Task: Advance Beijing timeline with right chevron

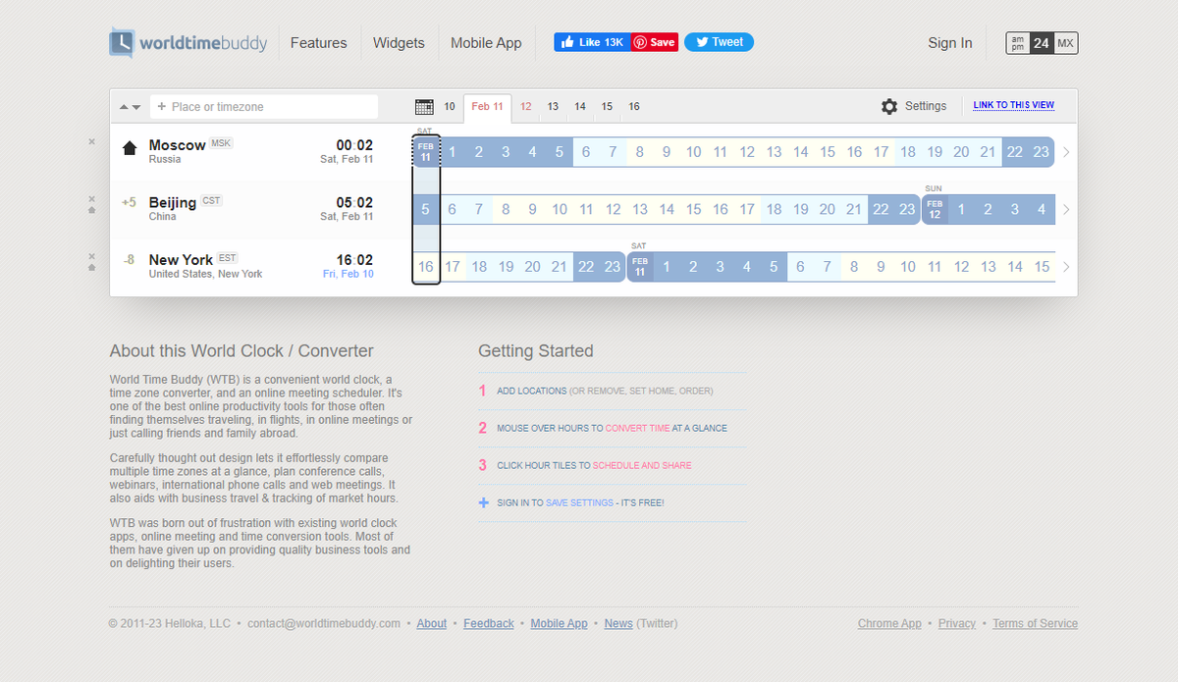Action: [x=1067, y=209]
